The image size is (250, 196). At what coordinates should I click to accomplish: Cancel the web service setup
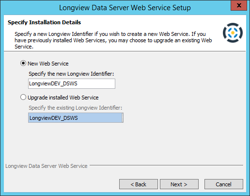click(x=224, y=184)
